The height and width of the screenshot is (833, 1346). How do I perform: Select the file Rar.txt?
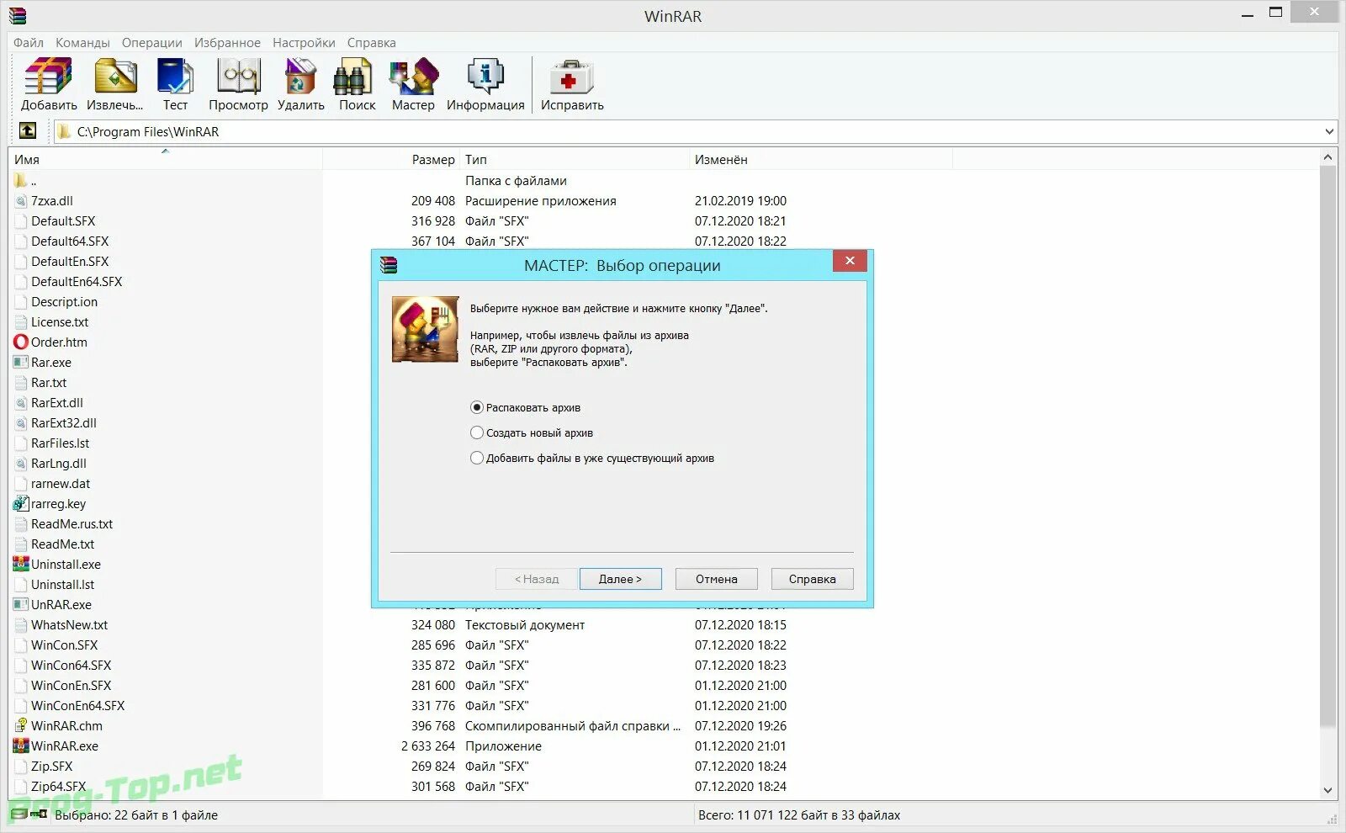click(x=49, y=383)
